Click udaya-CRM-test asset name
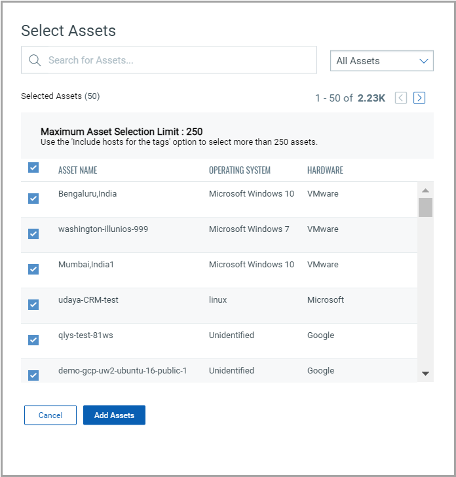Image resolution: width=456 pixels, height=477 pixels. pos(88,300)
